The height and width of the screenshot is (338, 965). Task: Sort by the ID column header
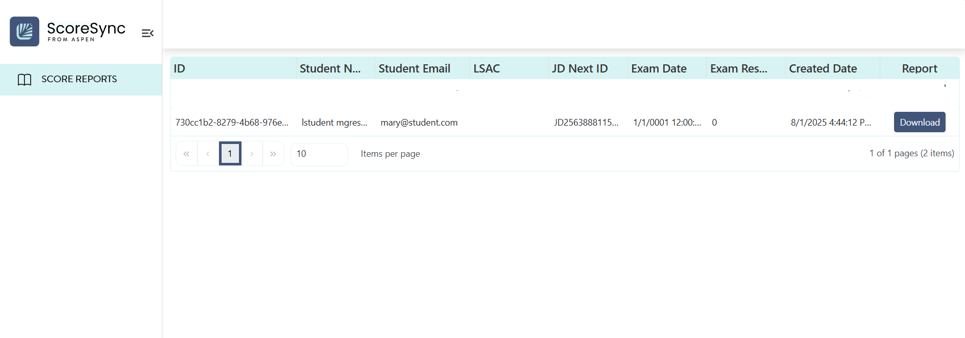(x=180, y=68)
